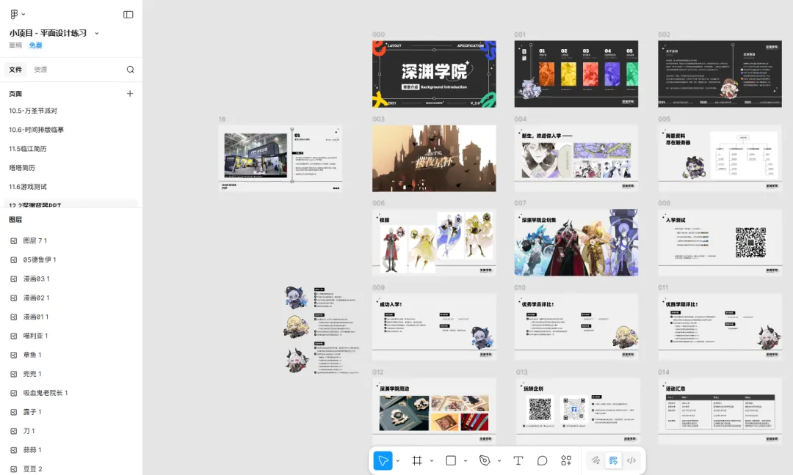Select the Move tool in the toolbar
Image resolution: width=793 pixels, height=475 pixels.
coord(383,460)
